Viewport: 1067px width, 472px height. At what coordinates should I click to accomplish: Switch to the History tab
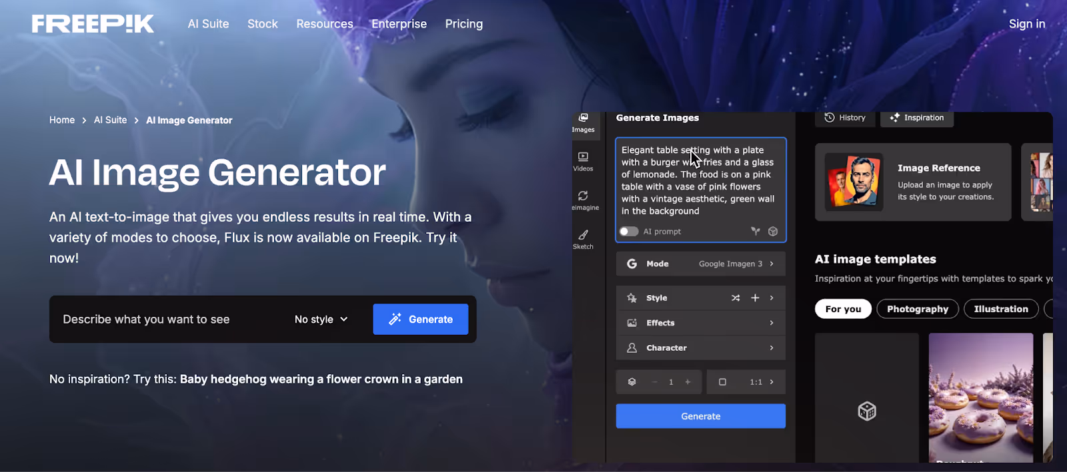click(845, 118)
